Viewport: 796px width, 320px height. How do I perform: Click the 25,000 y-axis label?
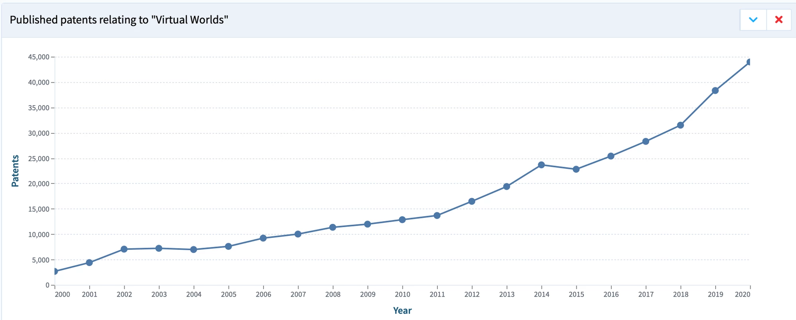(39, 159)
